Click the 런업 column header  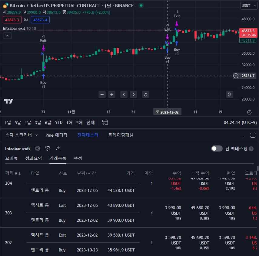[231, 173]
